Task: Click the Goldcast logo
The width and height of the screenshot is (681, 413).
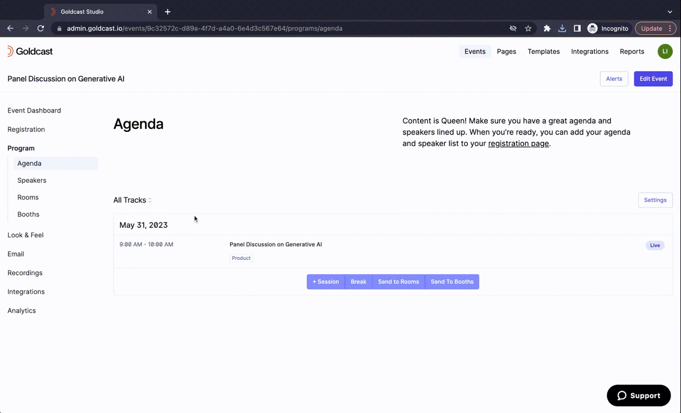Action: click(x=30, y=51)
